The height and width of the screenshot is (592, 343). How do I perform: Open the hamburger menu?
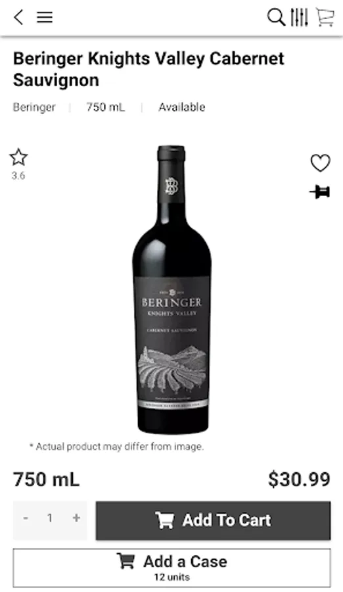click(x=45, y=17)
